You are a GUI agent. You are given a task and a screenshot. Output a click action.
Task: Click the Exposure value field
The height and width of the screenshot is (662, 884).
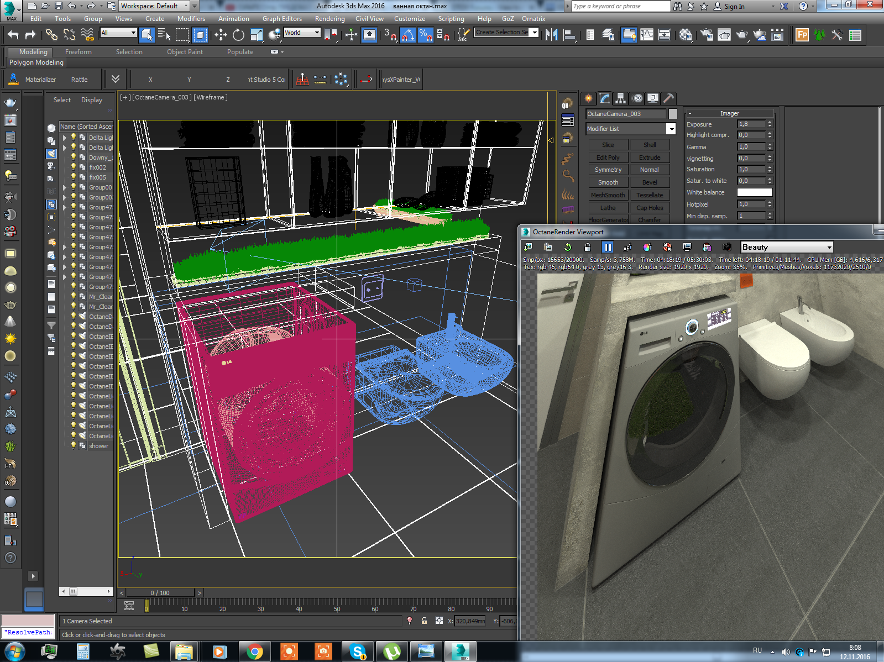751,124
